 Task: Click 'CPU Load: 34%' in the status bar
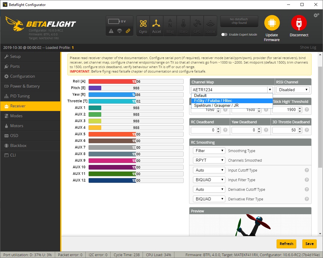click(159, 255)
